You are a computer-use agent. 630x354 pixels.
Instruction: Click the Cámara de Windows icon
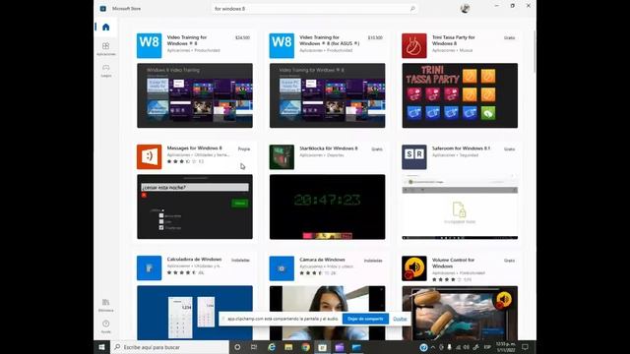pyautogui.click(x=282, y=268)
